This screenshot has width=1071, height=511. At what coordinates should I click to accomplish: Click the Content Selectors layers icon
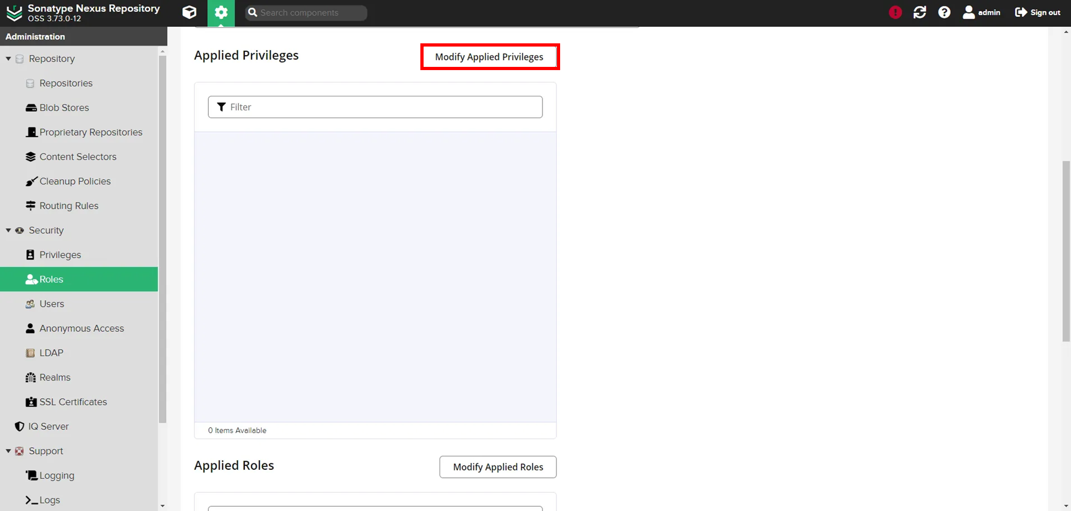coord(31,157)
